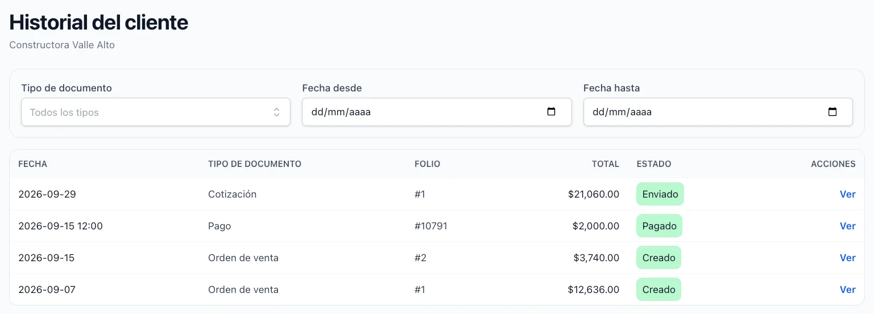Click folio #10791

tap(431, 226)
